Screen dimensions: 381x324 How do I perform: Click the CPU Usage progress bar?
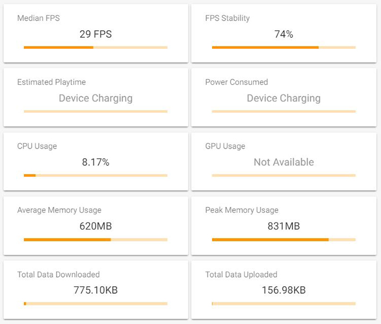[96, 175]
